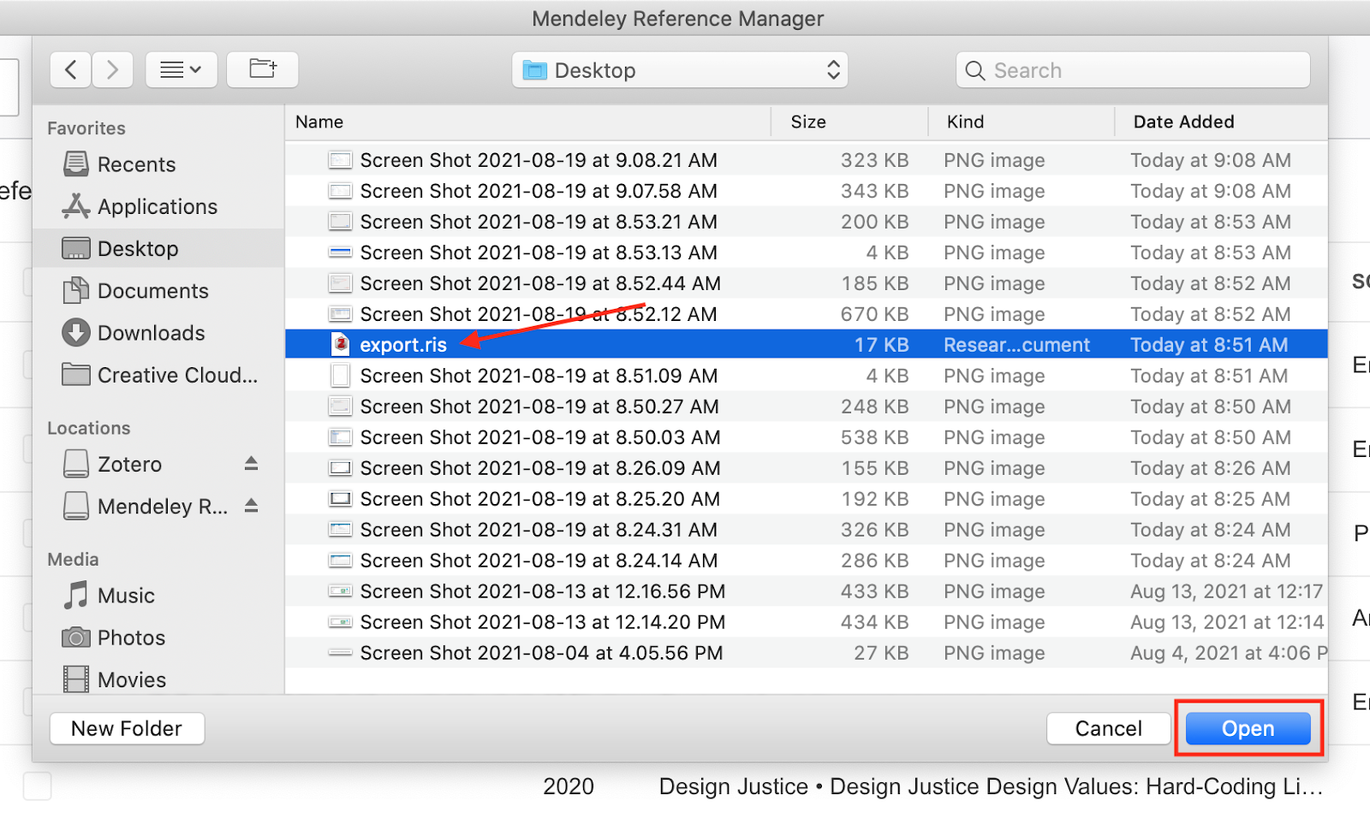
Task: Select Music in the Media section
Action: click(158, 596)
